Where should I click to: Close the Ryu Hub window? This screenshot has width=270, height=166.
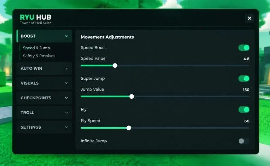pos(250,18)
